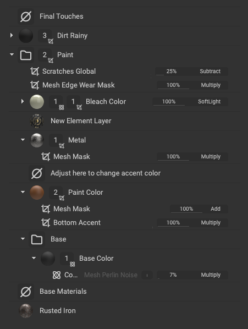Click the Bottom Accent mask icon
This screenshot has height=329, width=248.
coord(46,223)
